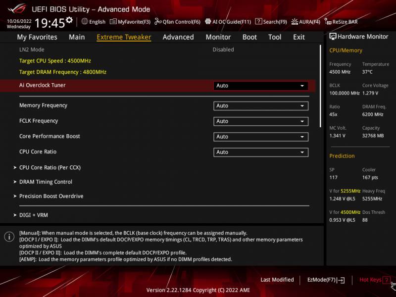This screenshot has height=297, width=396.
Task: Click the Prediction section heading
Action: pyautogui.click(x=342, y=156)
